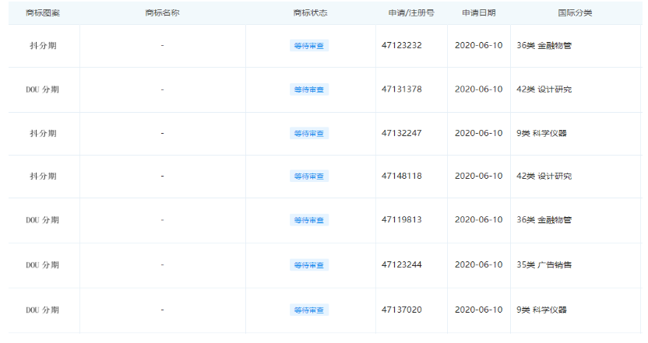Viewport: 648px width, 343px height.
Task: Open 抖分期 trademark image in row 47123232
Action: click(x=43, y=46)
